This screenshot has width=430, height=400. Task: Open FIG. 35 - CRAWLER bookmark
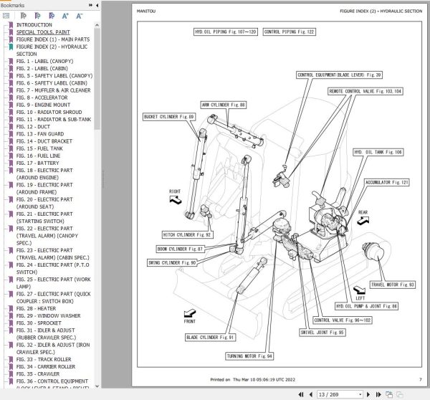click(38, 374)
